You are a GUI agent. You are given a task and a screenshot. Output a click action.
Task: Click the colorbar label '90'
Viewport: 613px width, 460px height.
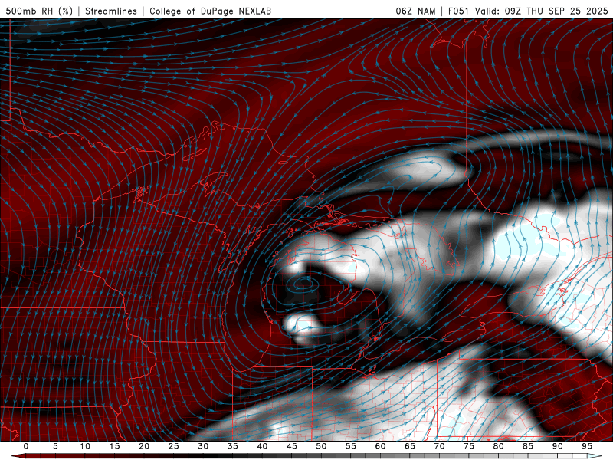click(x=557, y=446)
